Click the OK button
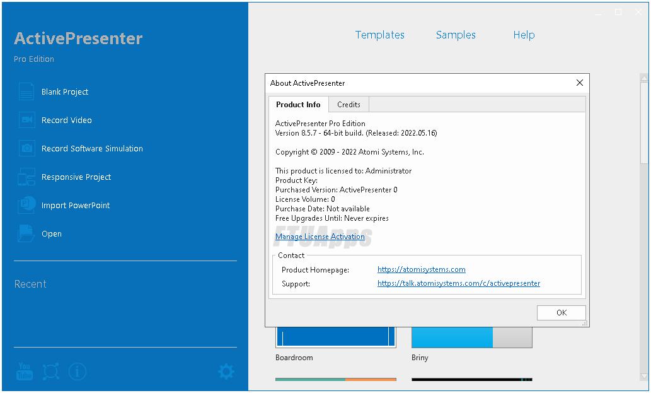Screen dimensions: 651x393 point(562,313)
